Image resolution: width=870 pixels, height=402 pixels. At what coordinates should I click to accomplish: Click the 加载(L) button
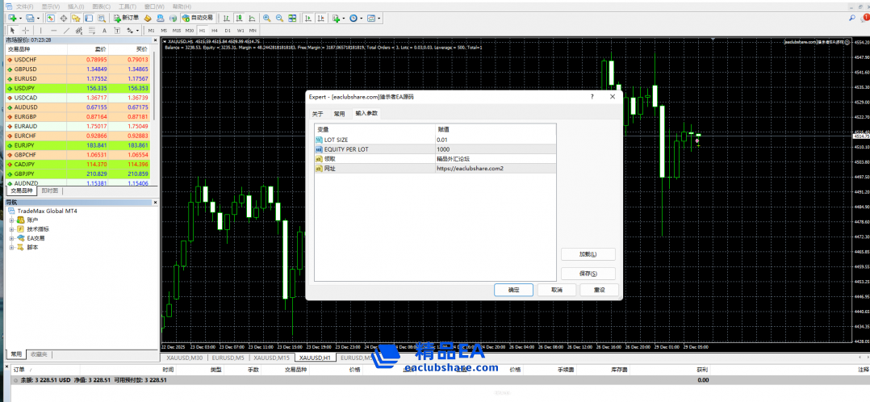click(588, 253)
